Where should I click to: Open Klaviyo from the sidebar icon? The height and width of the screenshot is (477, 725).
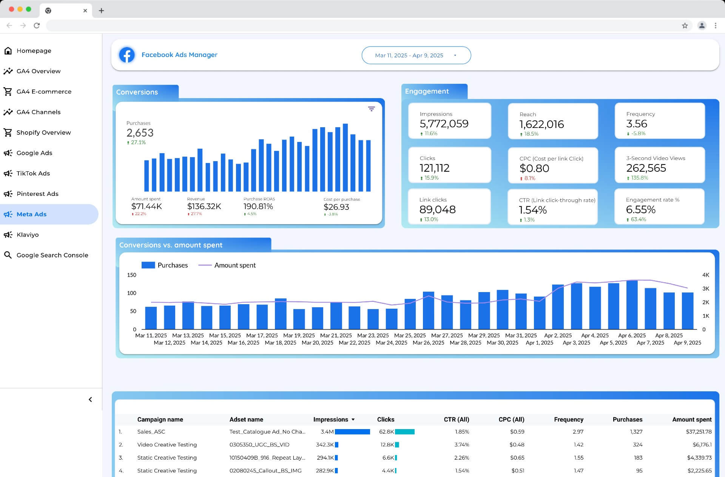tap(8, 234)
